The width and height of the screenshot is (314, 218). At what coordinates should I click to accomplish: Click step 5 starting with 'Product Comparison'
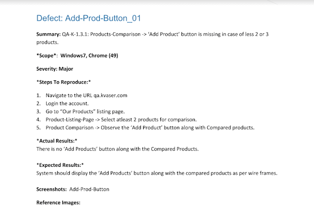(150, 127)
